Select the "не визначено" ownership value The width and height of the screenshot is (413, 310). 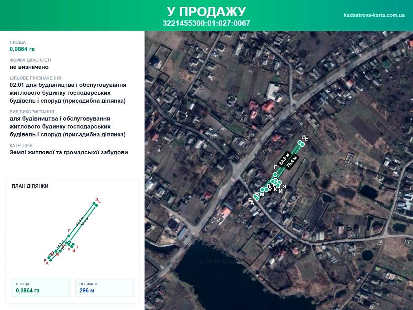tap(29, 67)
